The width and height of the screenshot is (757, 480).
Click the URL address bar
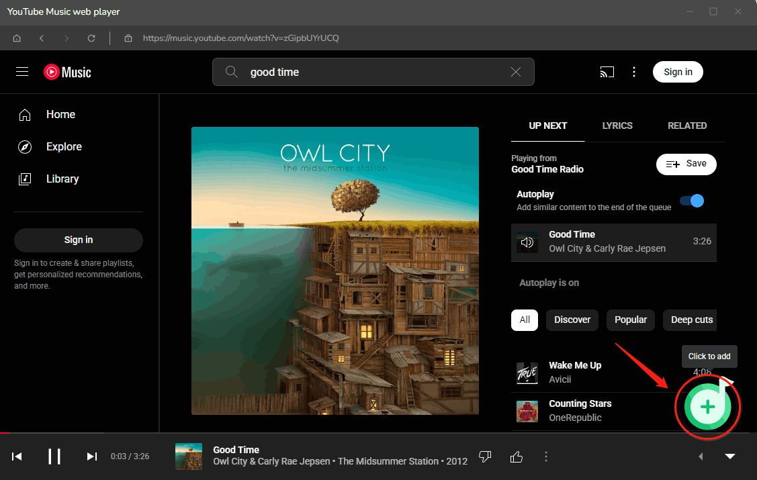pos(241,38)
